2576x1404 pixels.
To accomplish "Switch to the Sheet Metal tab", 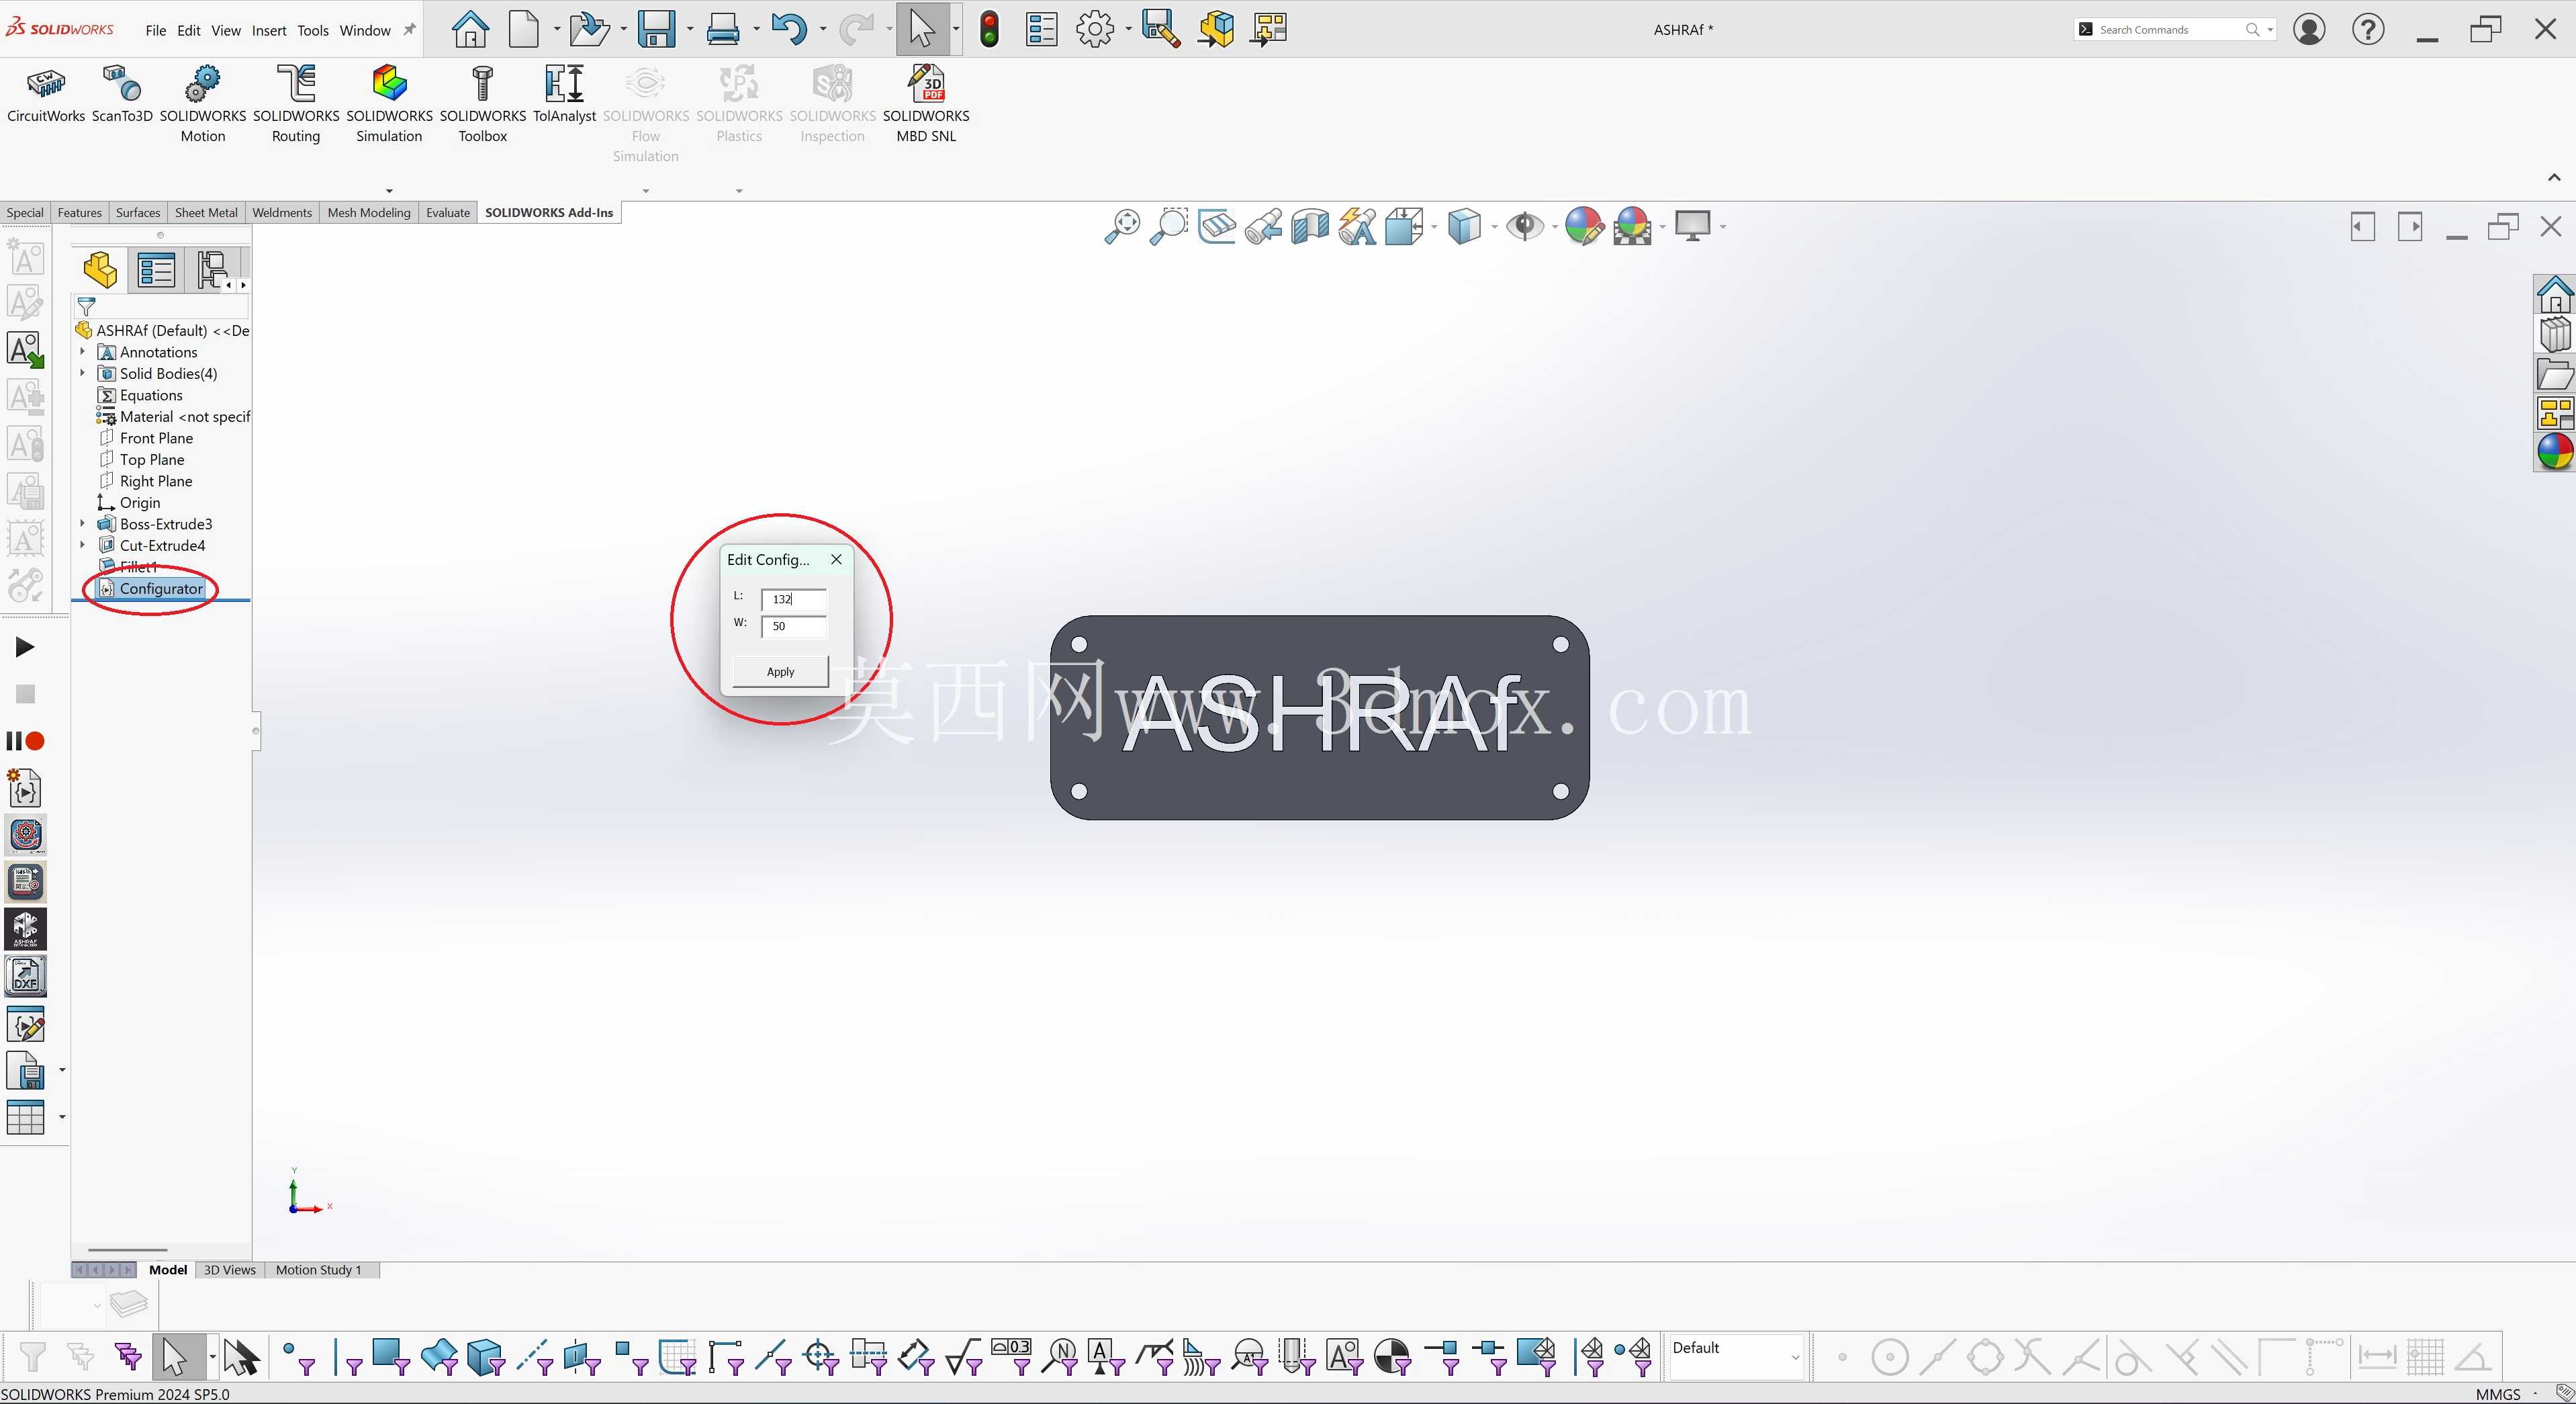I will 206,212.
